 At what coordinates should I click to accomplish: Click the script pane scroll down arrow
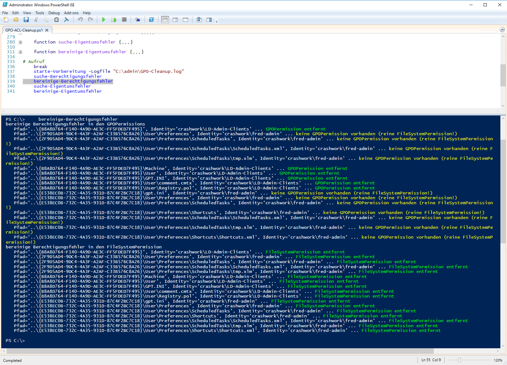(x=503, y=106)
